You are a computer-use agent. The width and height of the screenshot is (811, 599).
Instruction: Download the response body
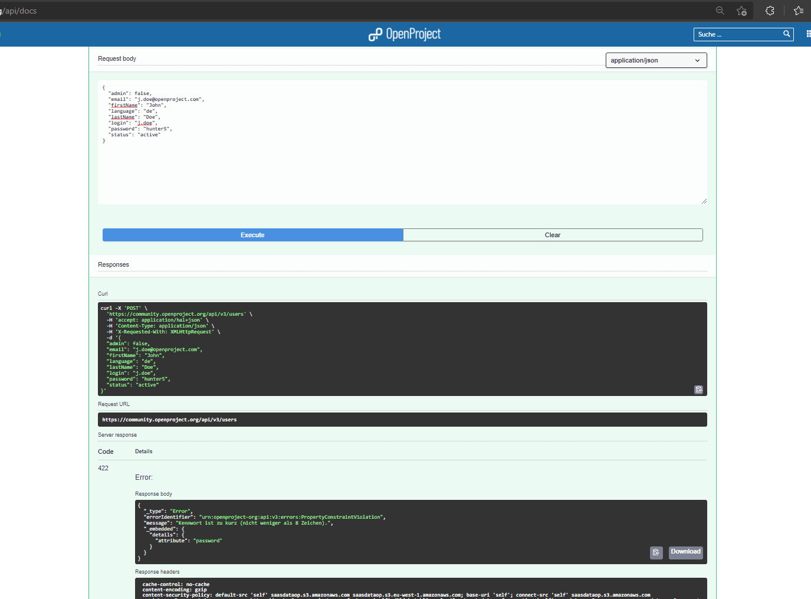point(685,552)
